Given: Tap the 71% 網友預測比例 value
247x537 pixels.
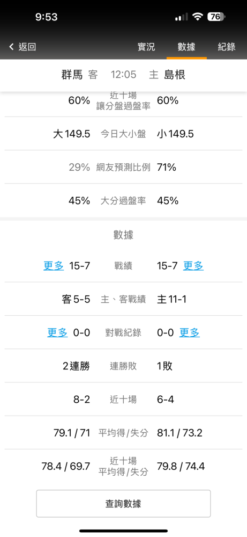Looking at the screenshot, I should [x=167, y=167].
